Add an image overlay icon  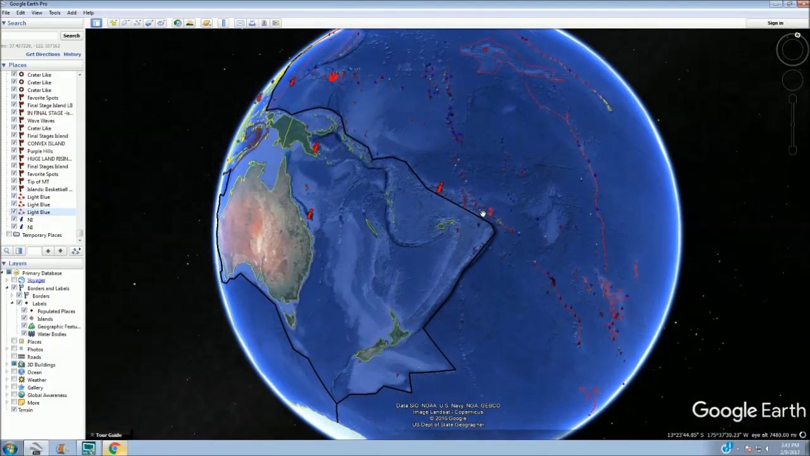[x=149, y=23]
